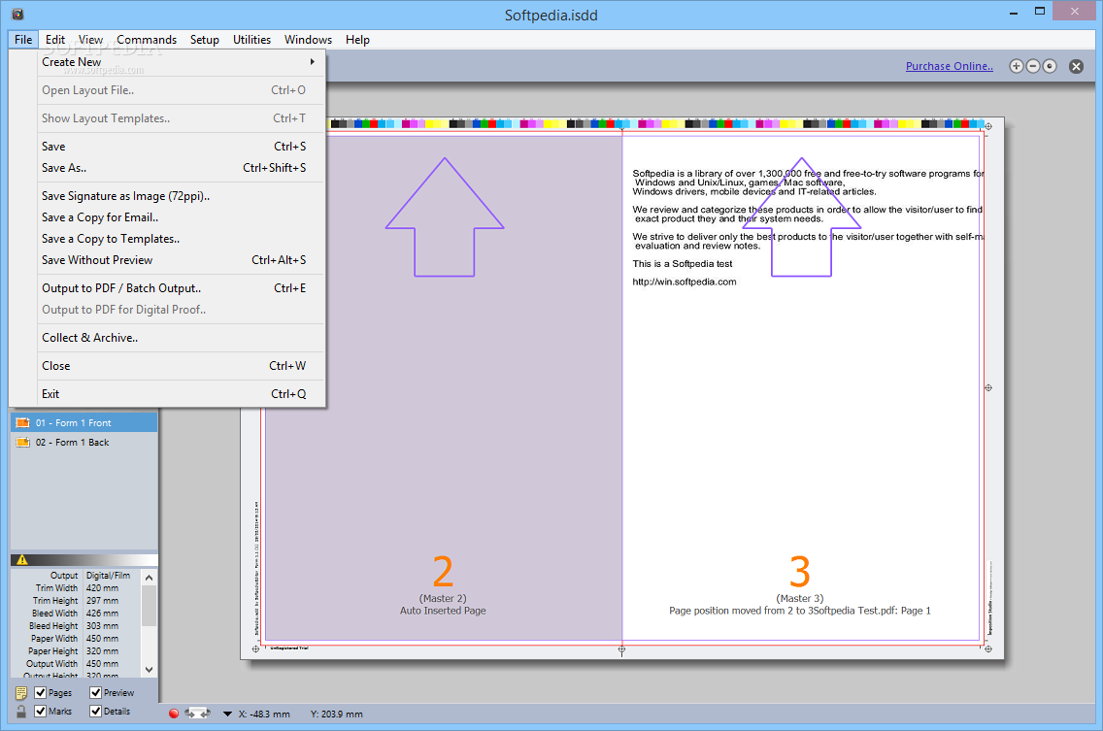Viewport: 1103px width, 731px height.
Task: Open the Purchase Online.. link
Action: pos(949,66)
